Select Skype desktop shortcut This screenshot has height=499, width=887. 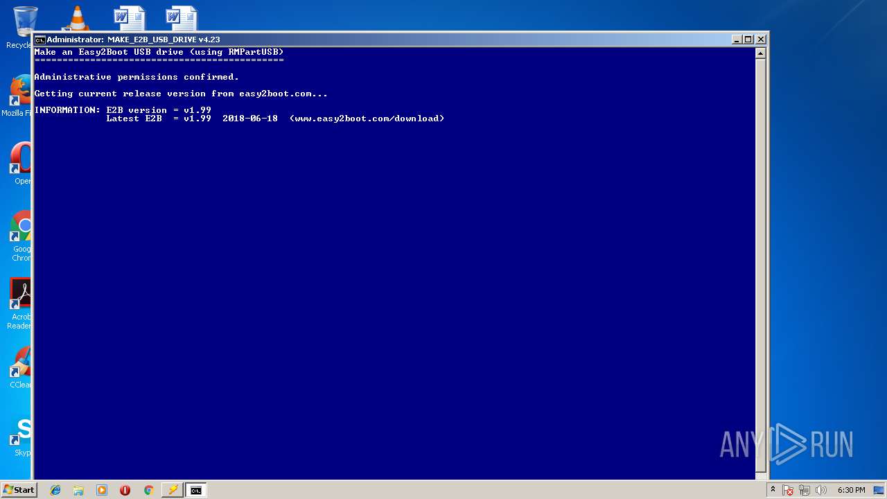pyautogui.click(x=21, y=437)
